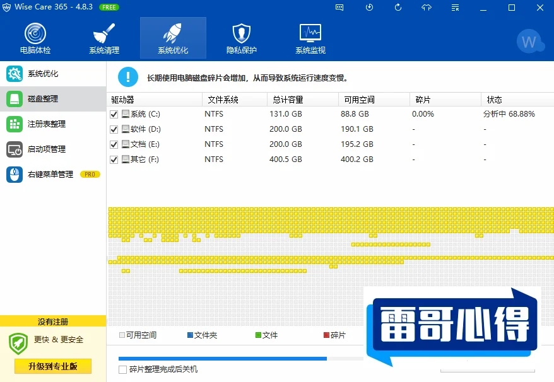Sort by the 驱动器 column header
This screenshot has width=554, height=382.
[x=155, y=100]
